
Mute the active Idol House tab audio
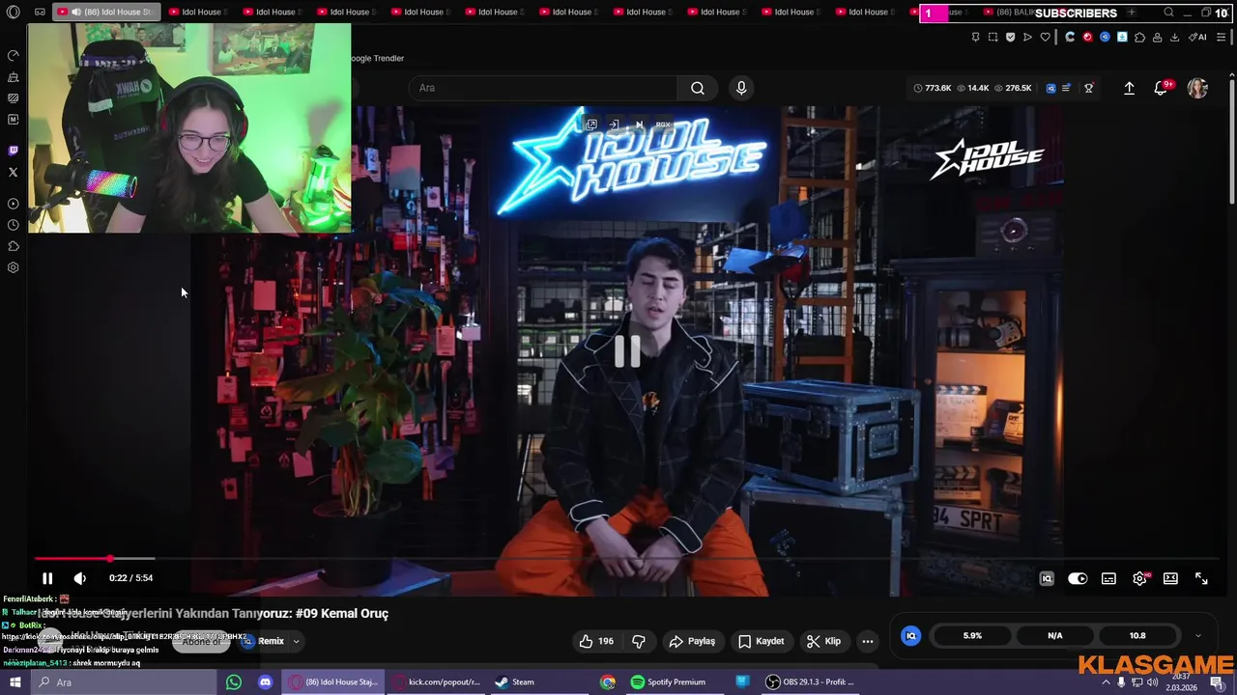point(76,13)
